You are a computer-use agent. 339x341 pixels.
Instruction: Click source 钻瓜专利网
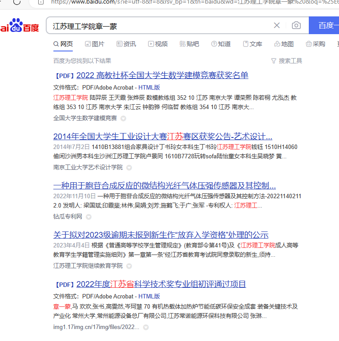(68, 216)
